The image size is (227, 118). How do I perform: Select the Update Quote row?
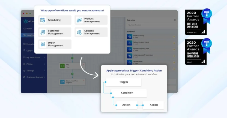point(151,62)
